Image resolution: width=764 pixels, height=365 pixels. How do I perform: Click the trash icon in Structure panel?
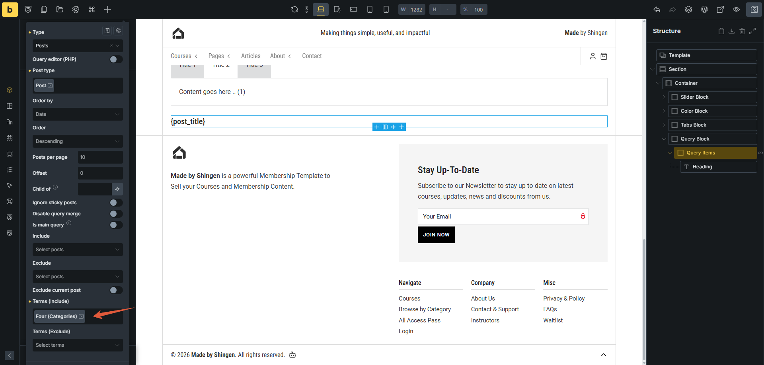point(742,31)
